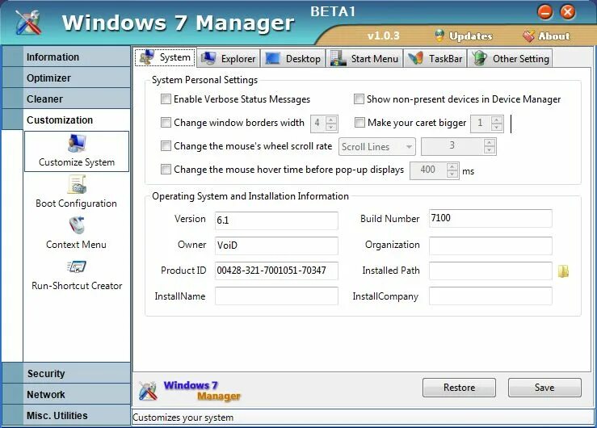
Task: Open the Boot Configuration icon
Action: [78, 184]
